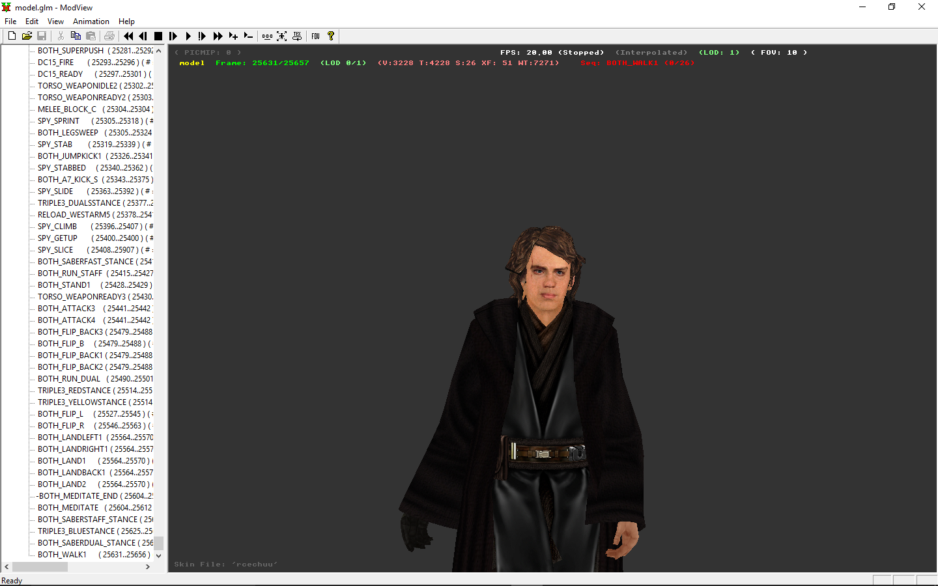The image size is (938, 586).
Task: Fast forward animation to end
Action: (218, 36)
